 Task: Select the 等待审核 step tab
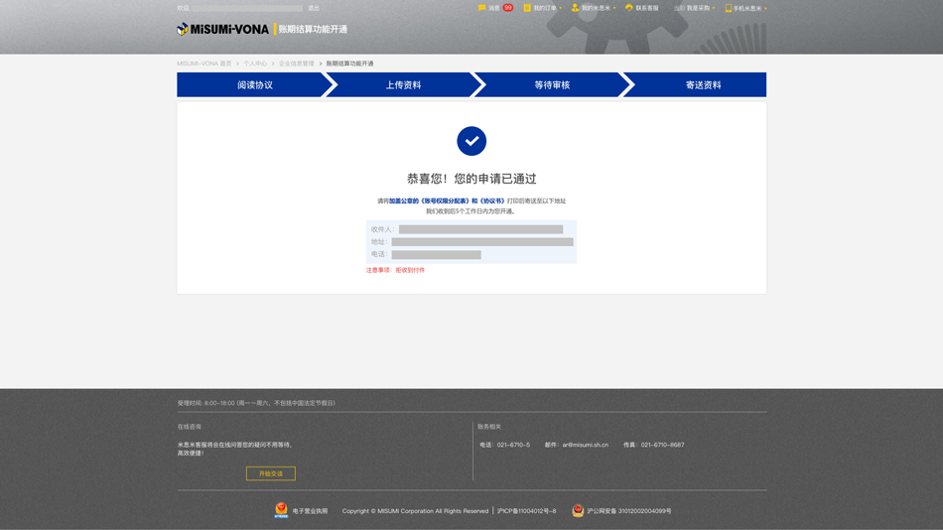(552, 85)
